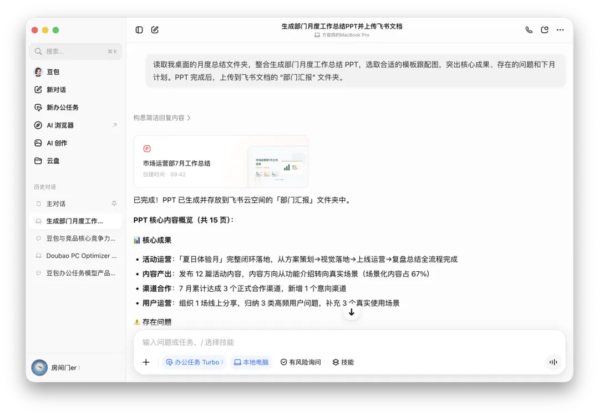Click the 渠道合作 bullet text
This screenshot has height=416, width=599.
click(245, 288)
